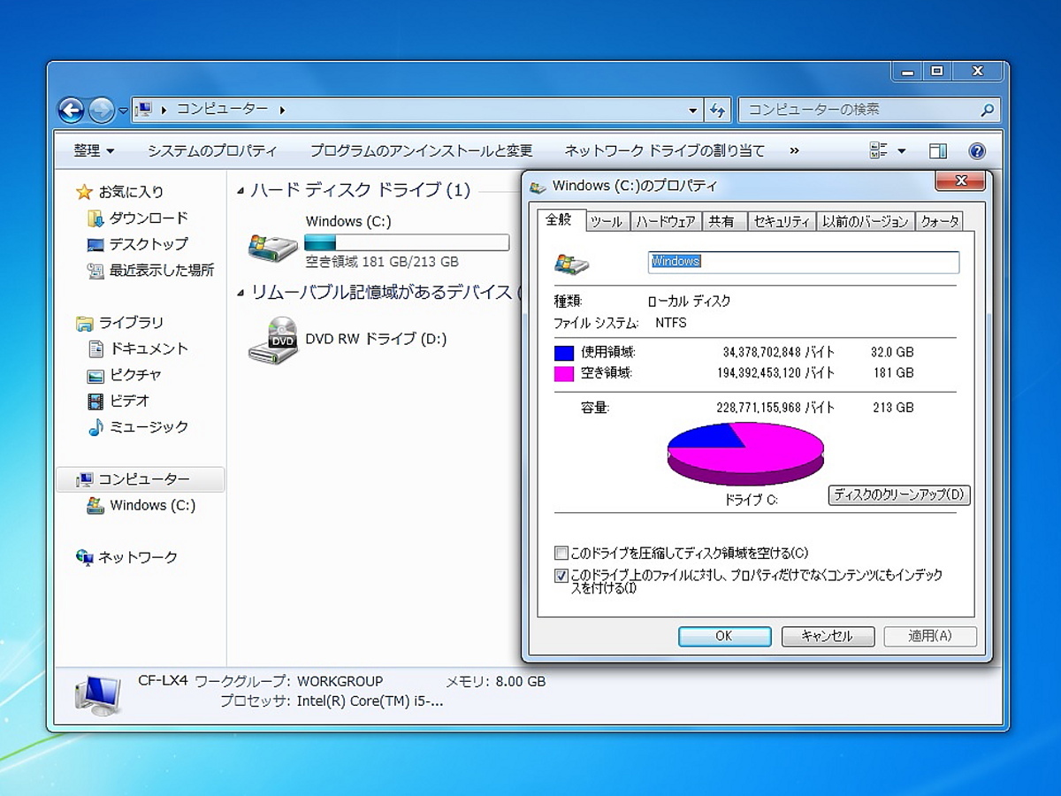Switch to the 以前のバージョン tab

coord(865,222)
